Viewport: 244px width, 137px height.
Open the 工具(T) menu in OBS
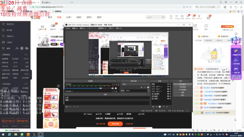[x=111, y=28]
